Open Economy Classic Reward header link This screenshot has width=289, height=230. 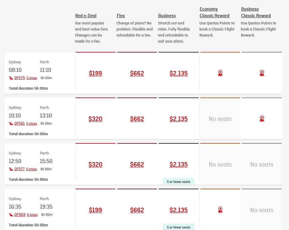214,12
